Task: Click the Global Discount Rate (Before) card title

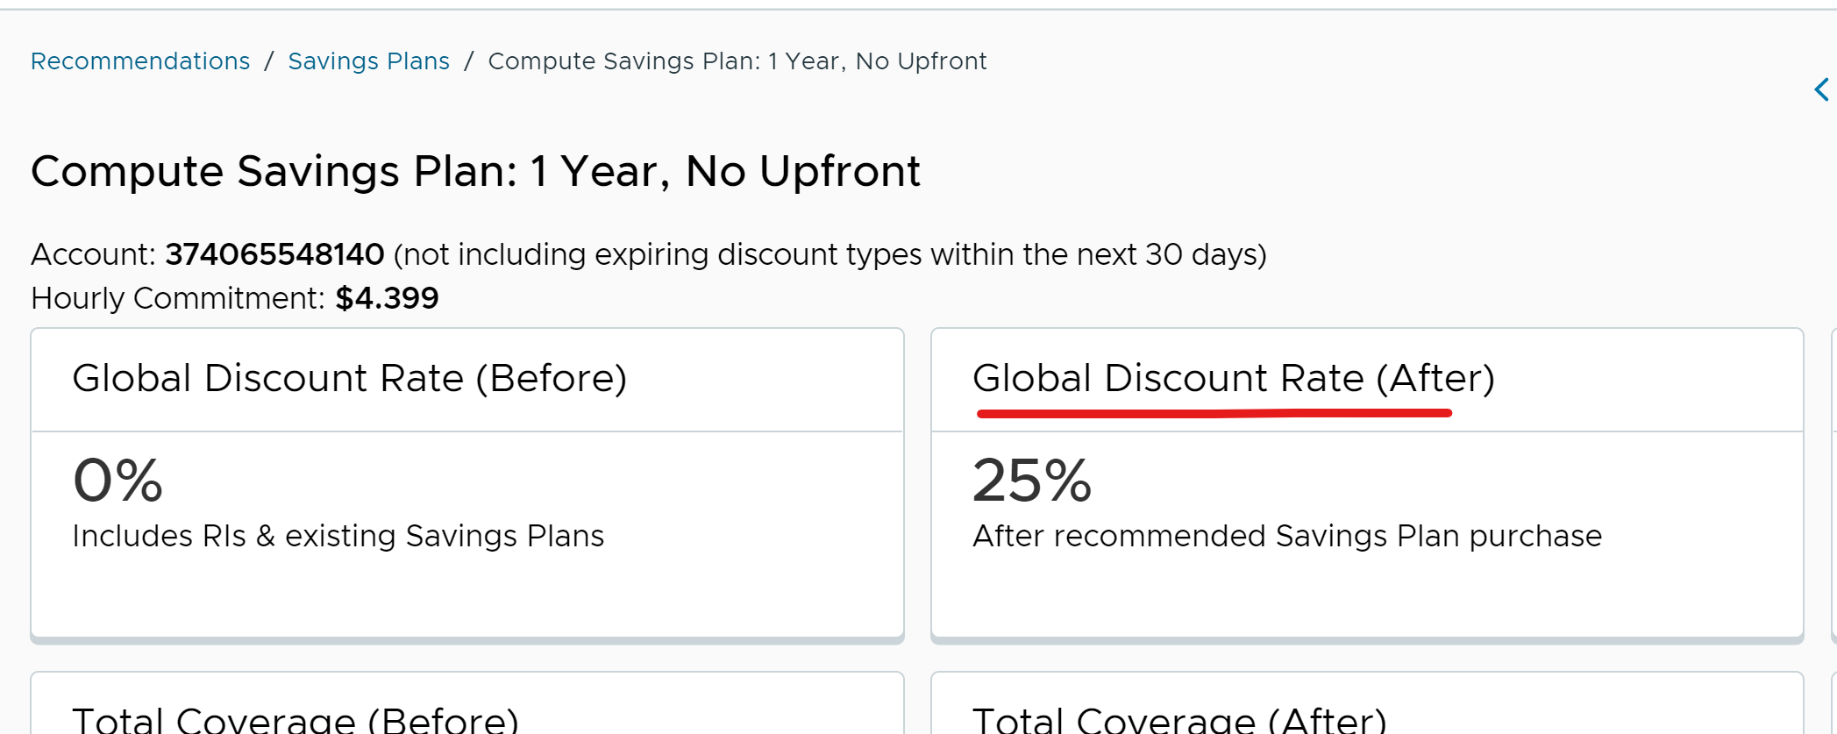Action: pos(349,378)
